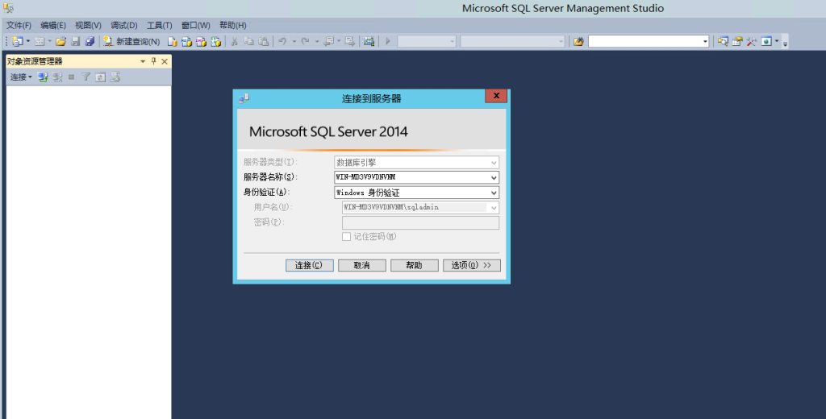Click the Copy icon in toolbar
This screenshot has width=826, height=419.
[249, 41]
